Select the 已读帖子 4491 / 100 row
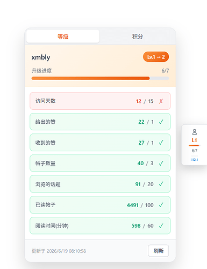 (x=100, y=205)
